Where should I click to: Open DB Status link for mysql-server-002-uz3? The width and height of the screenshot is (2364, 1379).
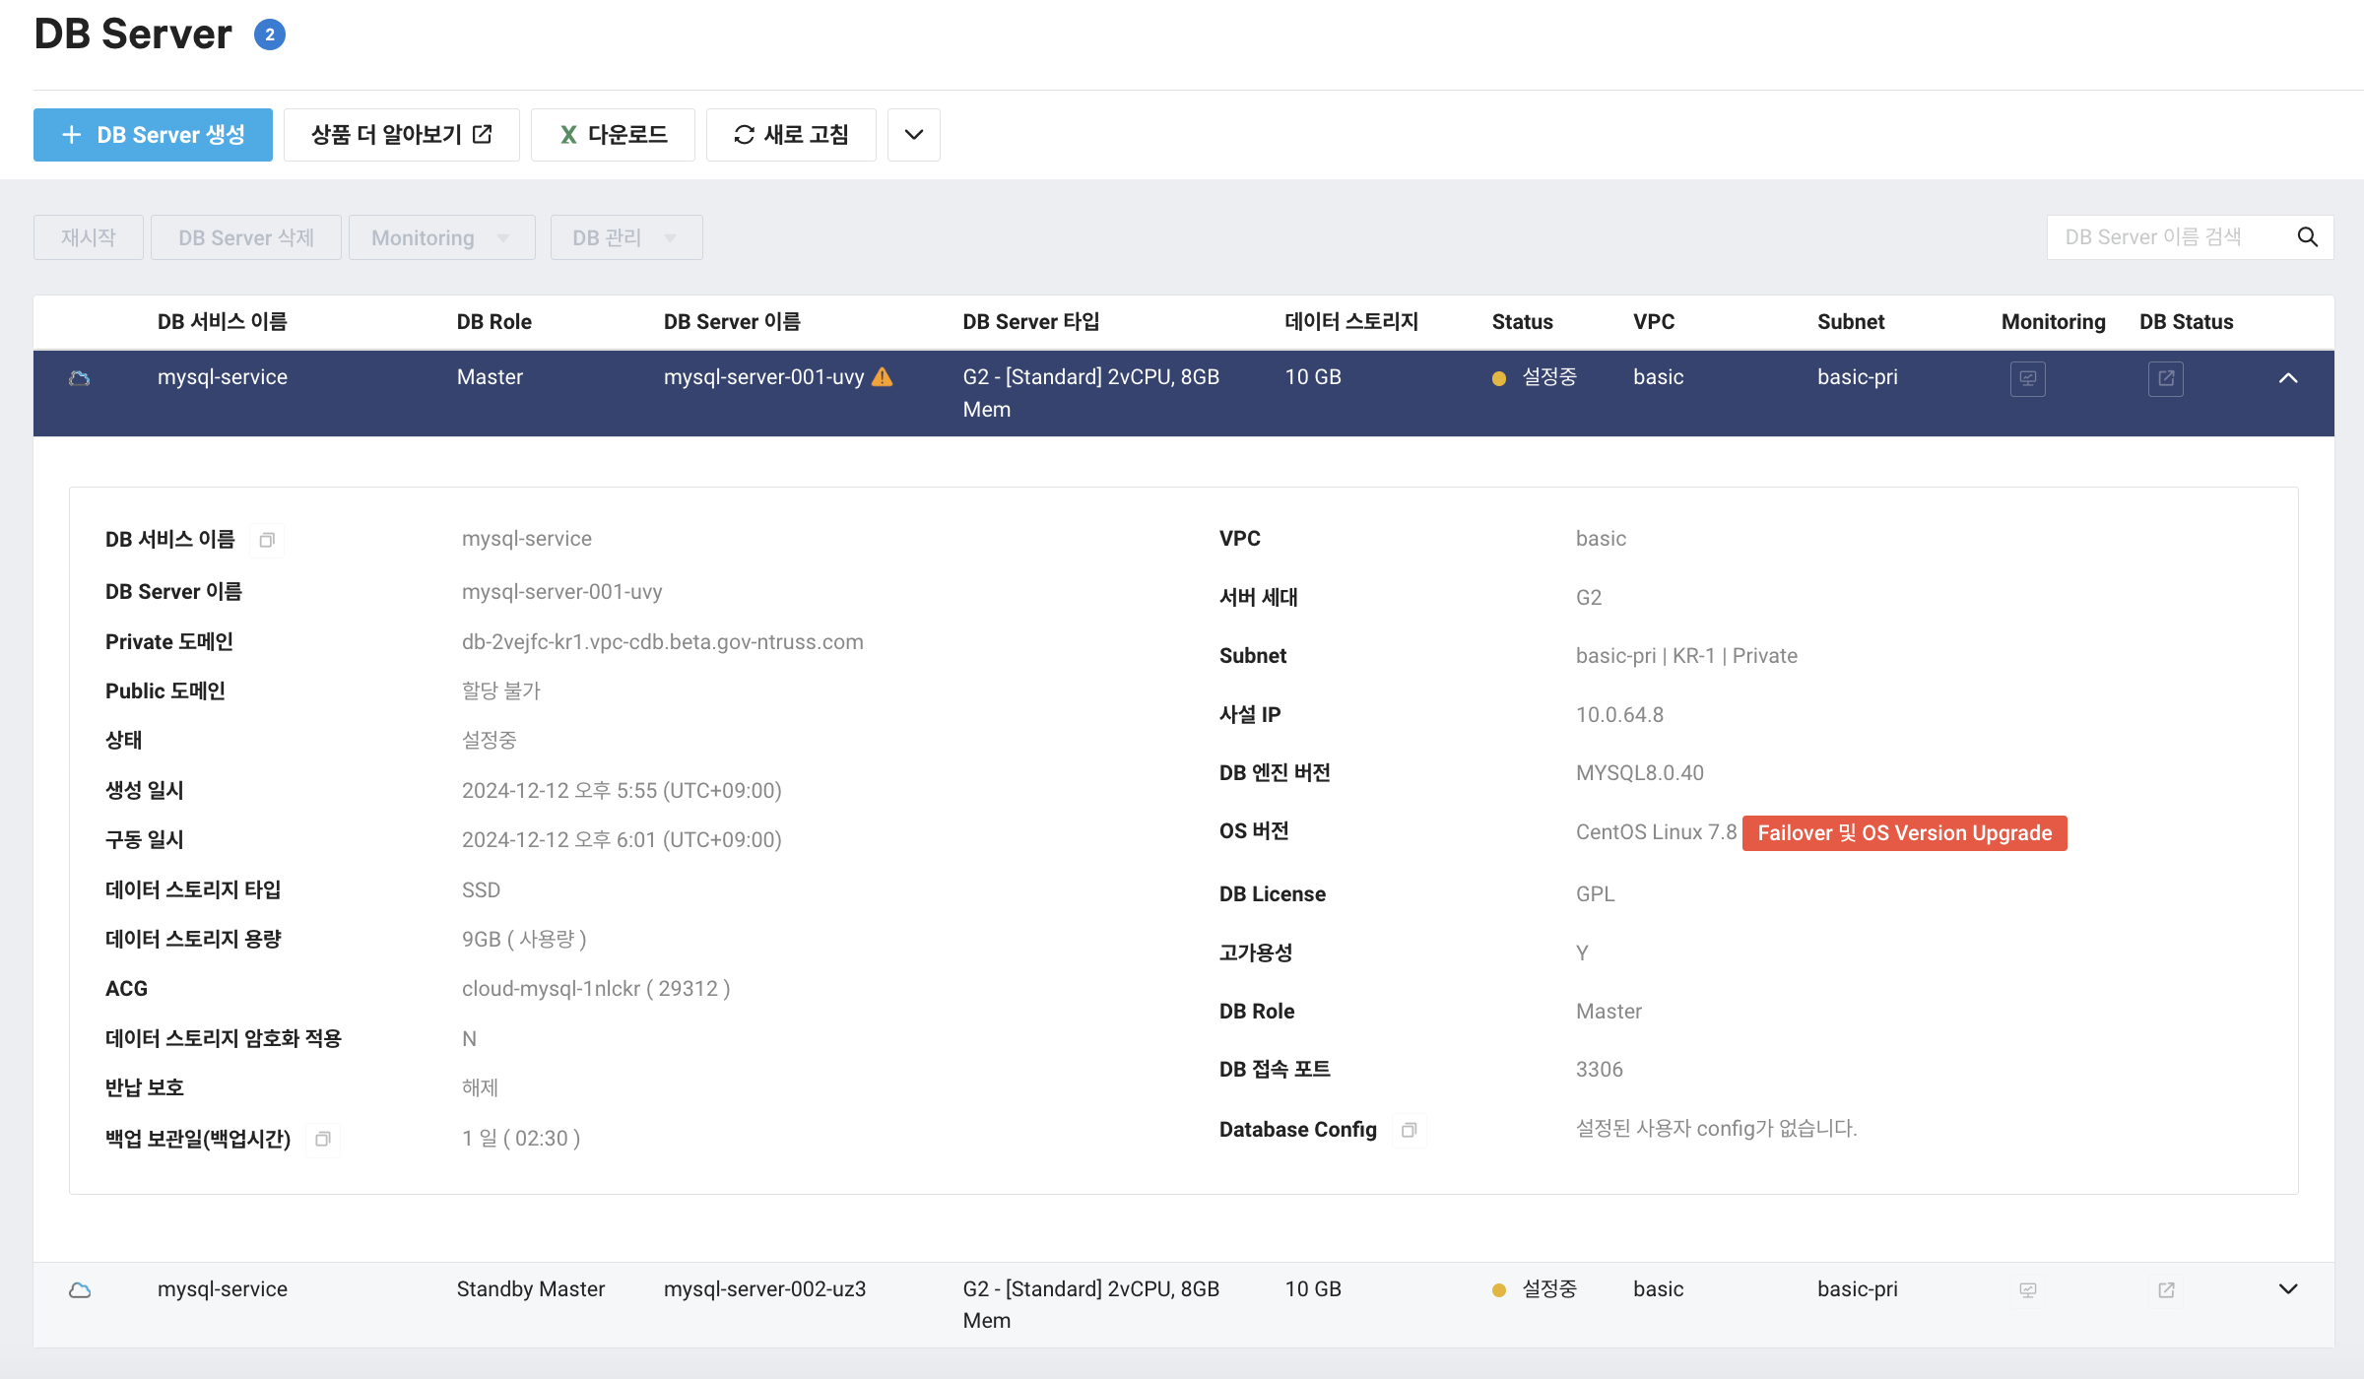click(2165, 1288)
